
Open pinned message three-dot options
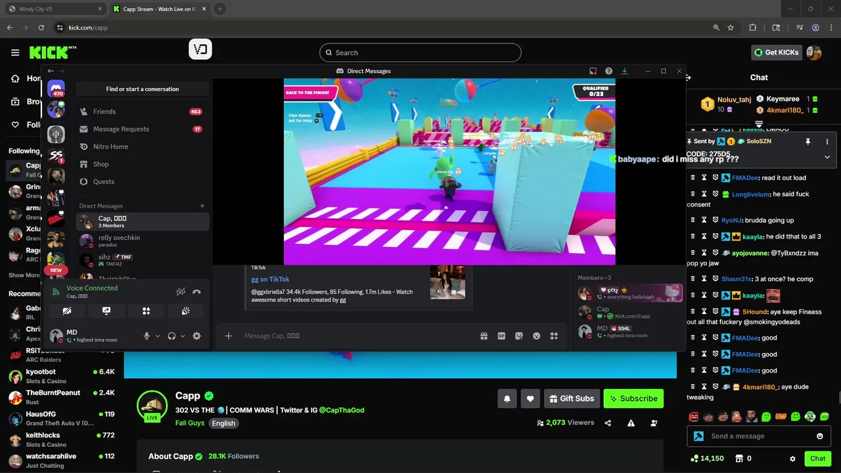point(827,141)
